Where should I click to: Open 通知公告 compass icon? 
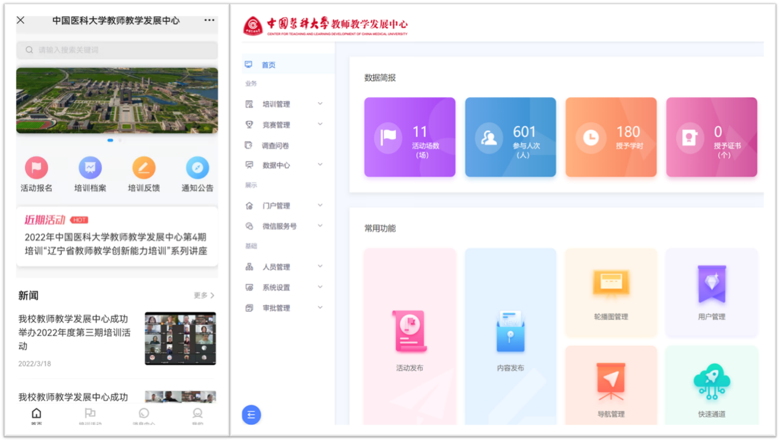pyautogui.click(x=197, y=168)
